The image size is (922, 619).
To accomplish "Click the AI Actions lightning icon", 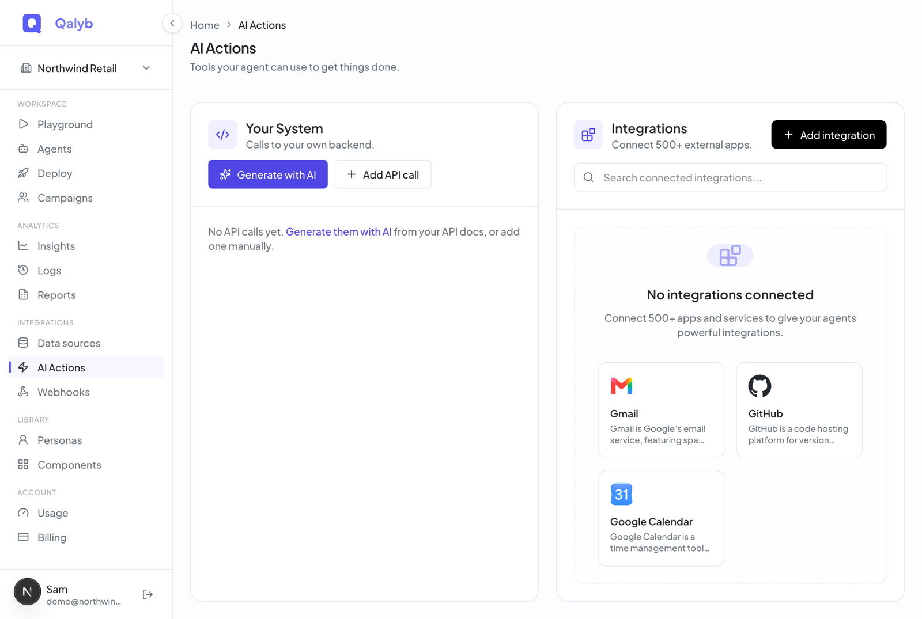I will point(23,367).
